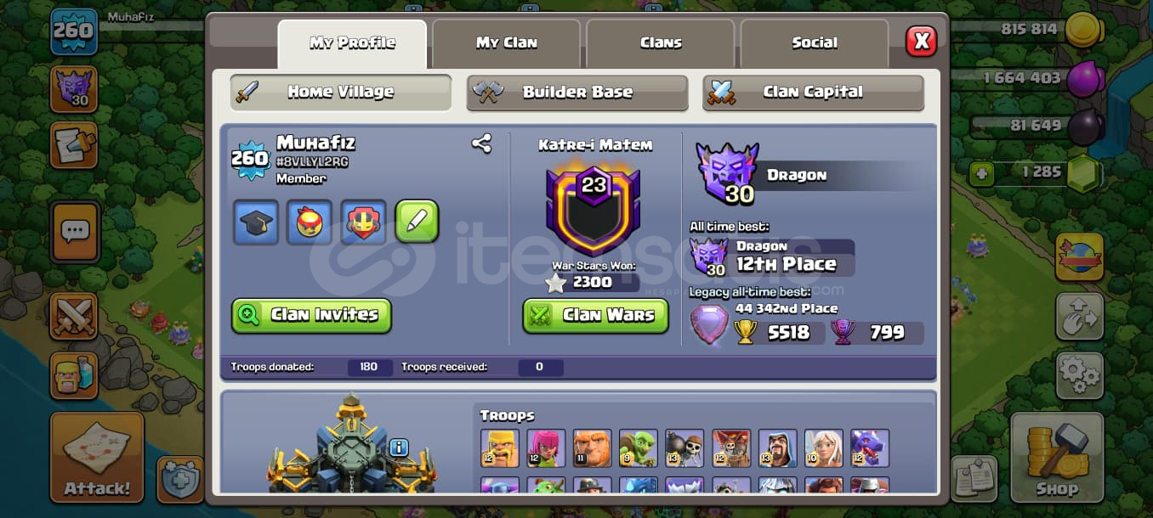Switch to the My Clan tab
Screen dimensions: 1153x518
click(x=506, y=42)
